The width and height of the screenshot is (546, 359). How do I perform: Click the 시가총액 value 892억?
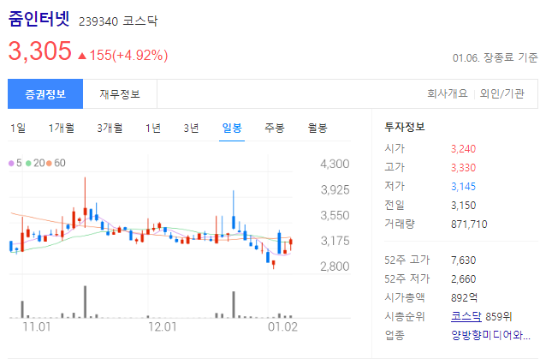pyautogui.click(x=464, y=297)
